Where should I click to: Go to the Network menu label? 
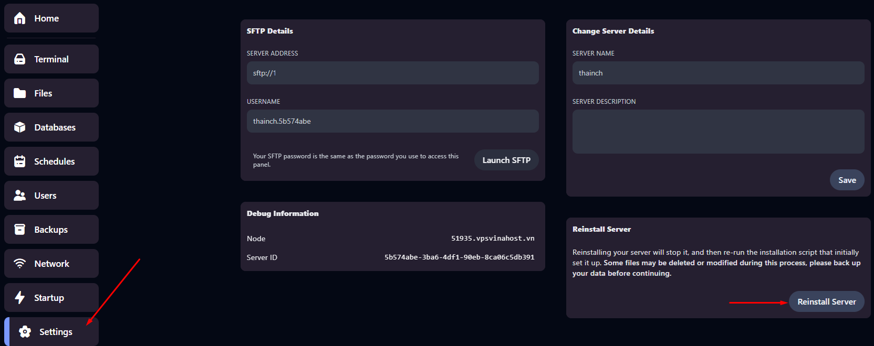tap(51, 264)
